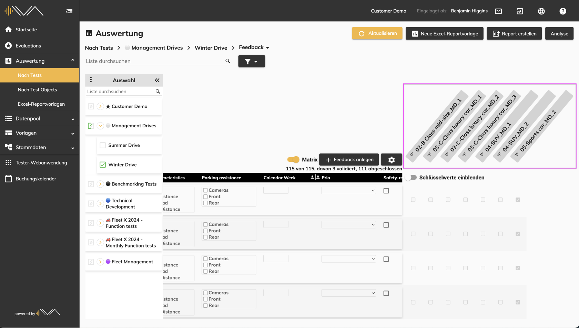The image size is (579, 328).
Task: Click the Aktualisieren button
Action: tap(377, 33)
